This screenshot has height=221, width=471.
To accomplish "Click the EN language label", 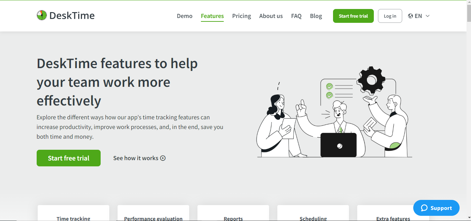I will 418,16.
